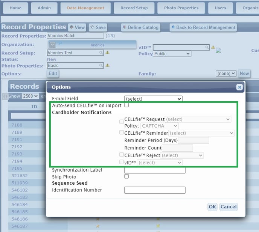
Task: Click record ID 321632
Action: tap(20, 176)
